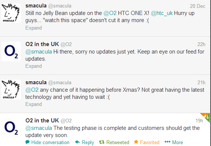Click the 20 Dec timestamp

click(198, 6)
